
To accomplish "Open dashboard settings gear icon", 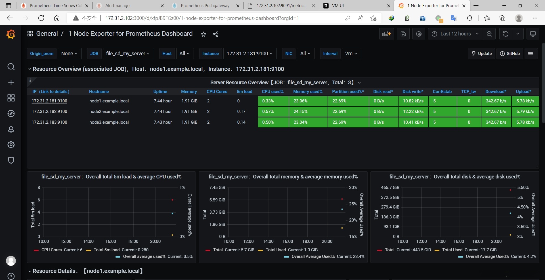I will point(419,34).
